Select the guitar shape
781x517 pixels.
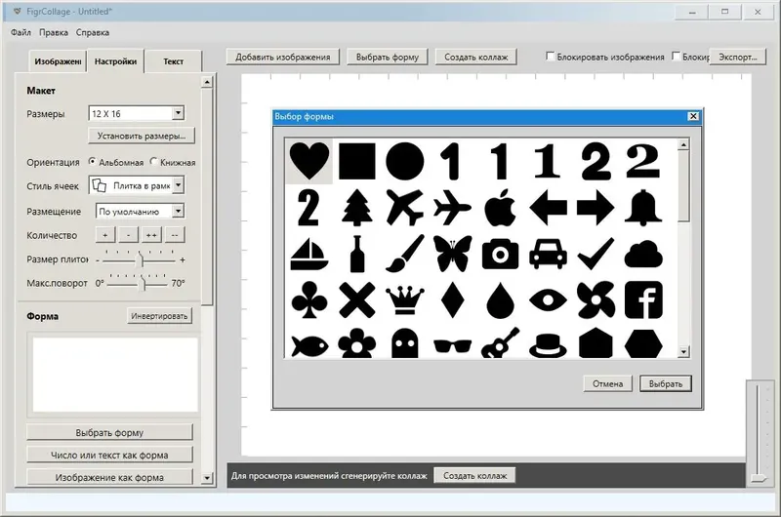500,342
